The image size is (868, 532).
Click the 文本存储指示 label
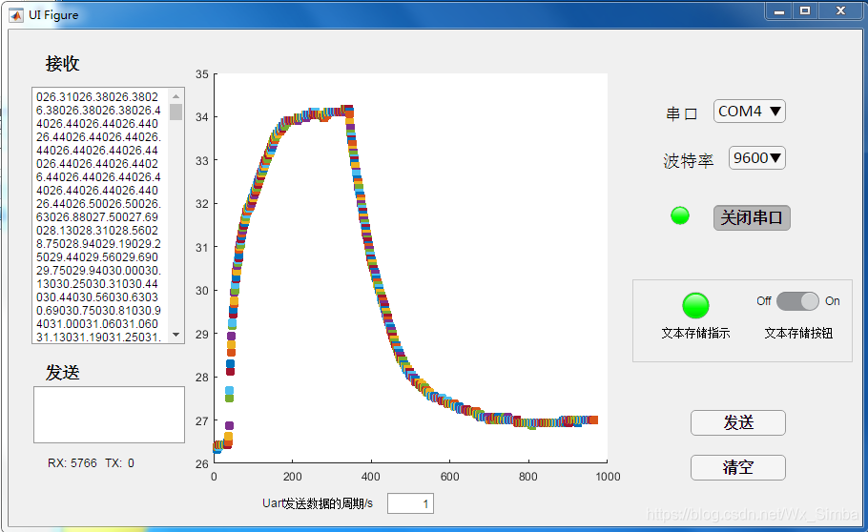695,334
